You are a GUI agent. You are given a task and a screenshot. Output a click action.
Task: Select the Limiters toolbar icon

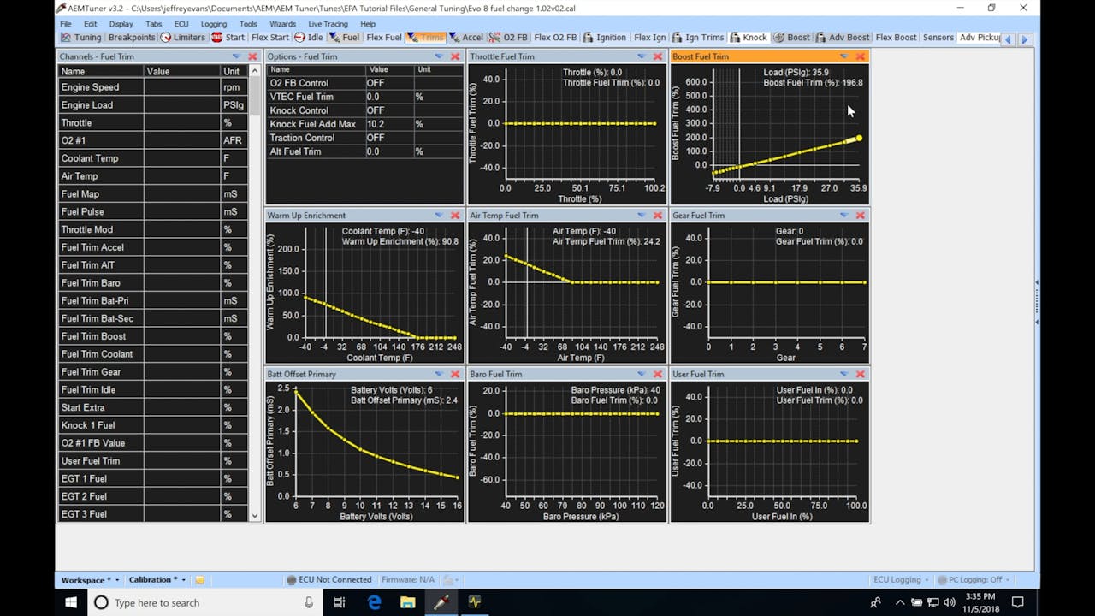pos(183,37)
